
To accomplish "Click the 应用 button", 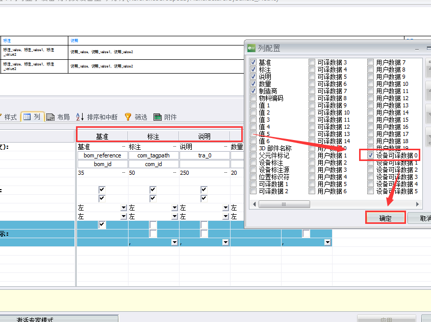I will [387, 319].
